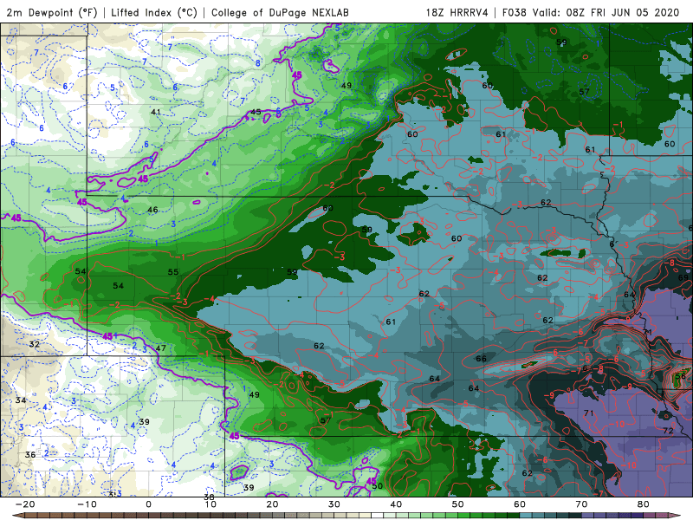Click the 20 label on the color scale

pyautogui.click(x=272, y=504)
